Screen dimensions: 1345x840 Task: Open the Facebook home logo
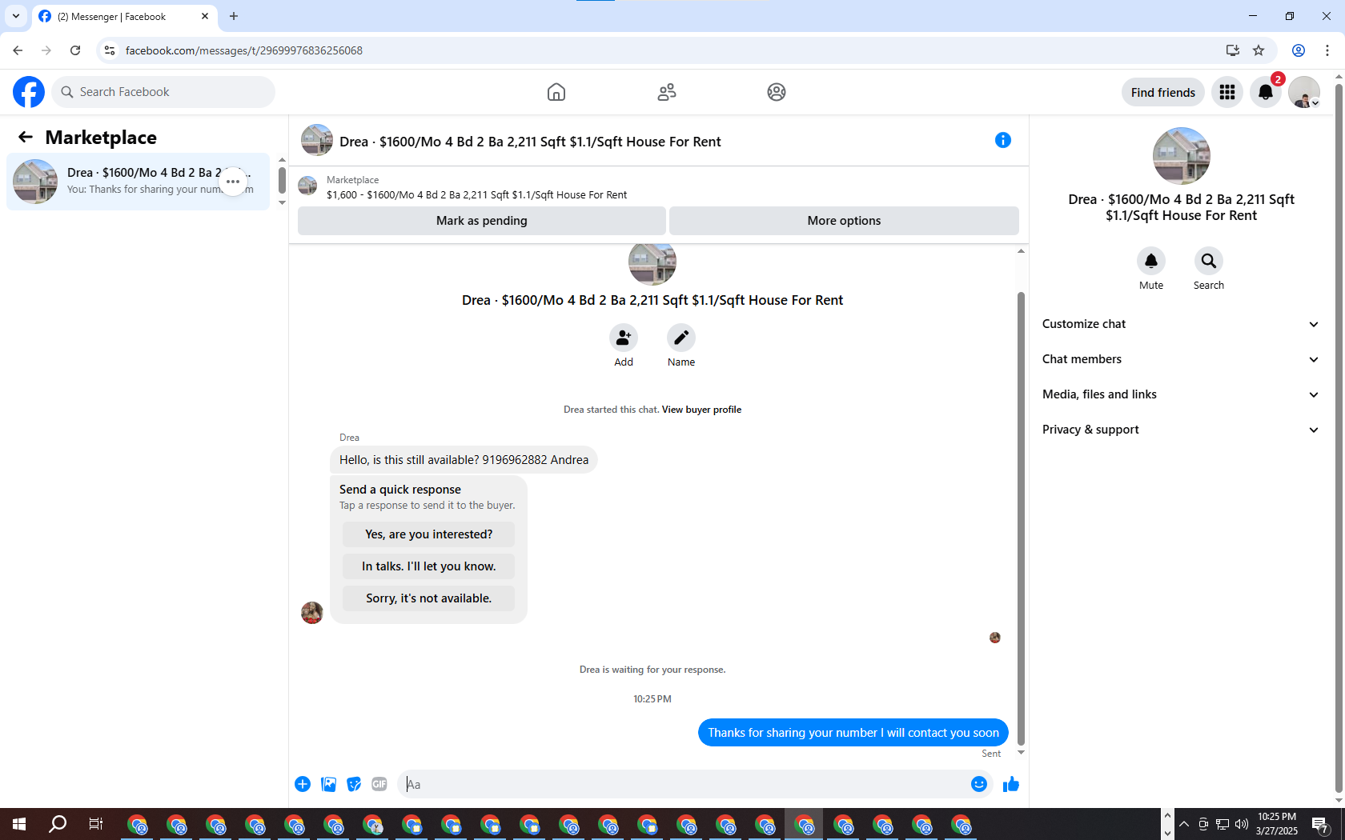point(29,92)
